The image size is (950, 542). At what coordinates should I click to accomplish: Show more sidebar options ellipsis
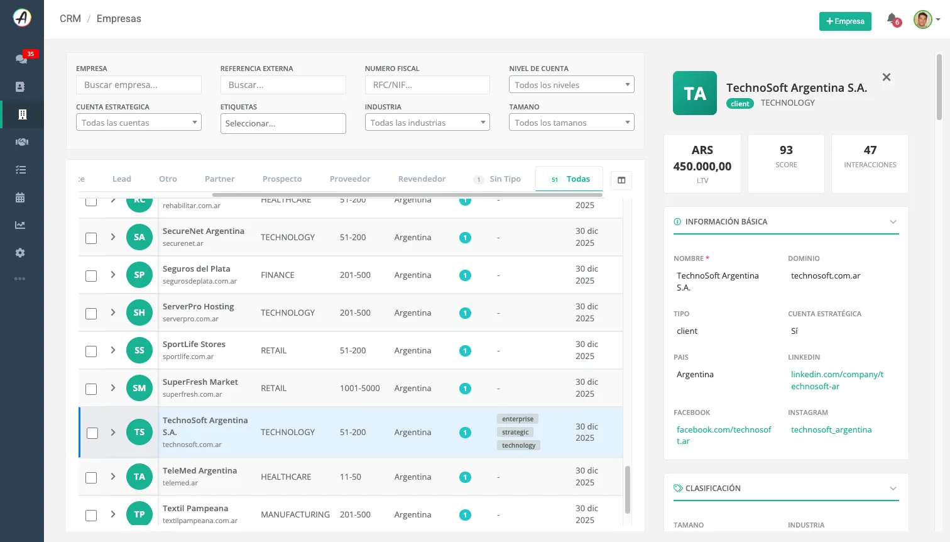coord(20,279)
